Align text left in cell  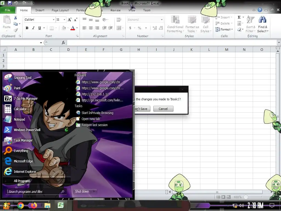pyautogui.click(x=85, y=28)
